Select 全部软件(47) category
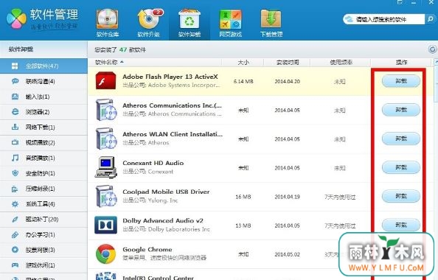 pos(44,66)
